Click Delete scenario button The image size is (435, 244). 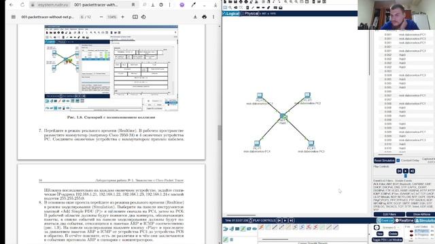(x=393, y=234)
